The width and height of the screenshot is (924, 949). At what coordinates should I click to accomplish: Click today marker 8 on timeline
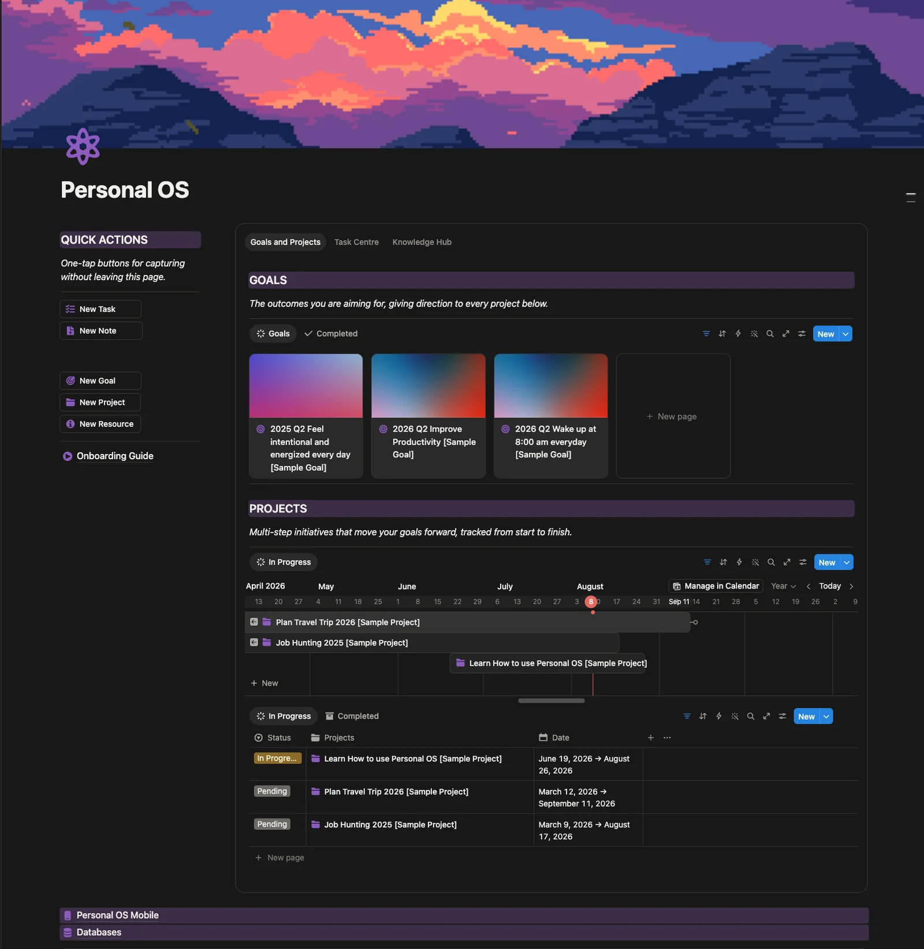591,602
